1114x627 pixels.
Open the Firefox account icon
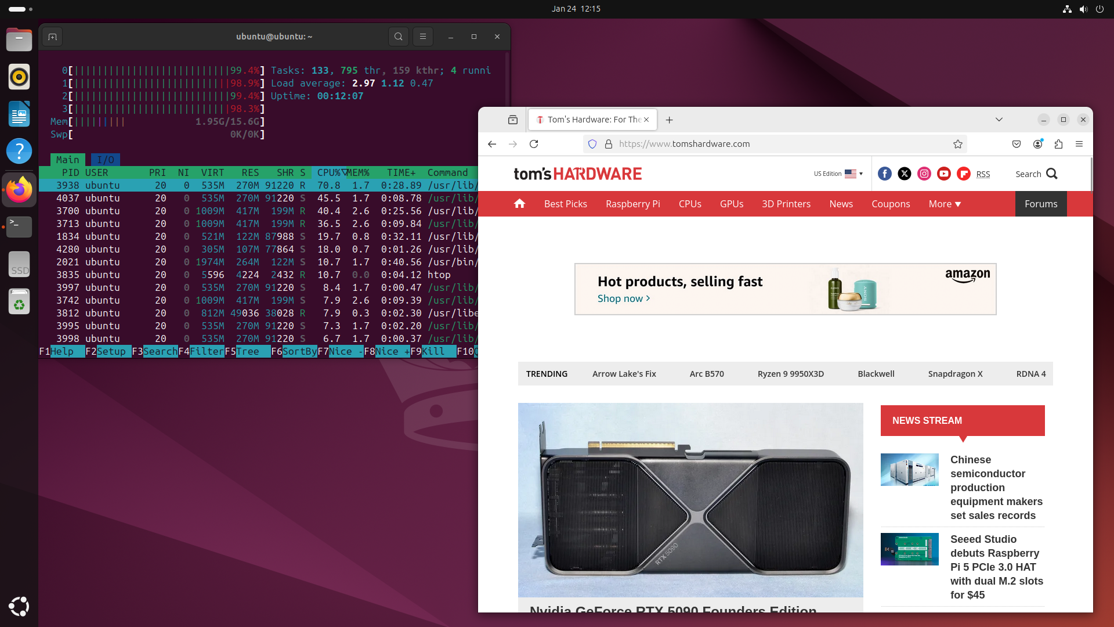(1037, 144)
